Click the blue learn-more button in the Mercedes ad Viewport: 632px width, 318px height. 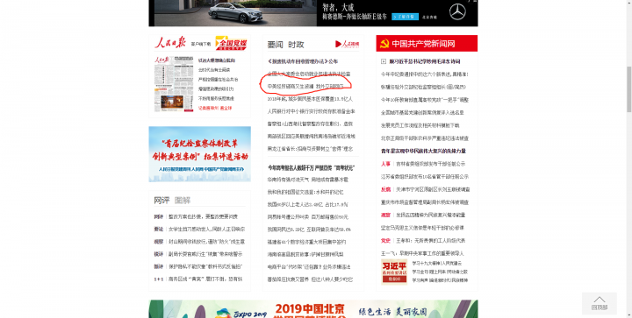tap(405, 17)
